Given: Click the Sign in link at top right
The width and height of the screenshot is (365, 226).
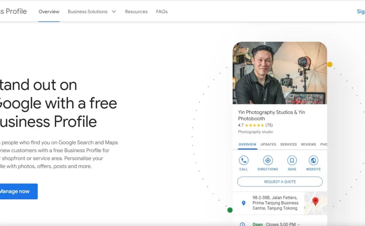Looking at the screenshot, I should (x=361, y=12).
